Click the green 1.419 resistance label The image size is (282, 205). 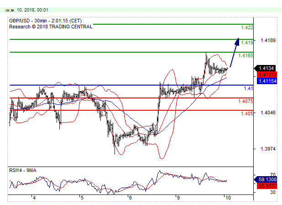247,43
